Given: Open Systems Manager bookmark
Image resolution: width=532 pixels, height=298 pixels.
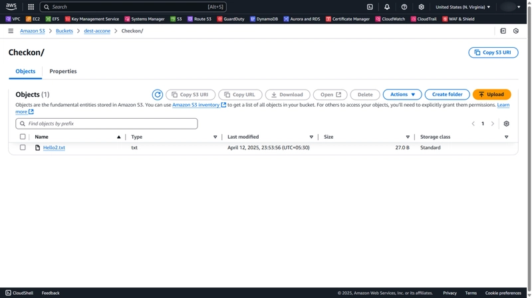Looking at the screenshot, I should coord(144,19).
